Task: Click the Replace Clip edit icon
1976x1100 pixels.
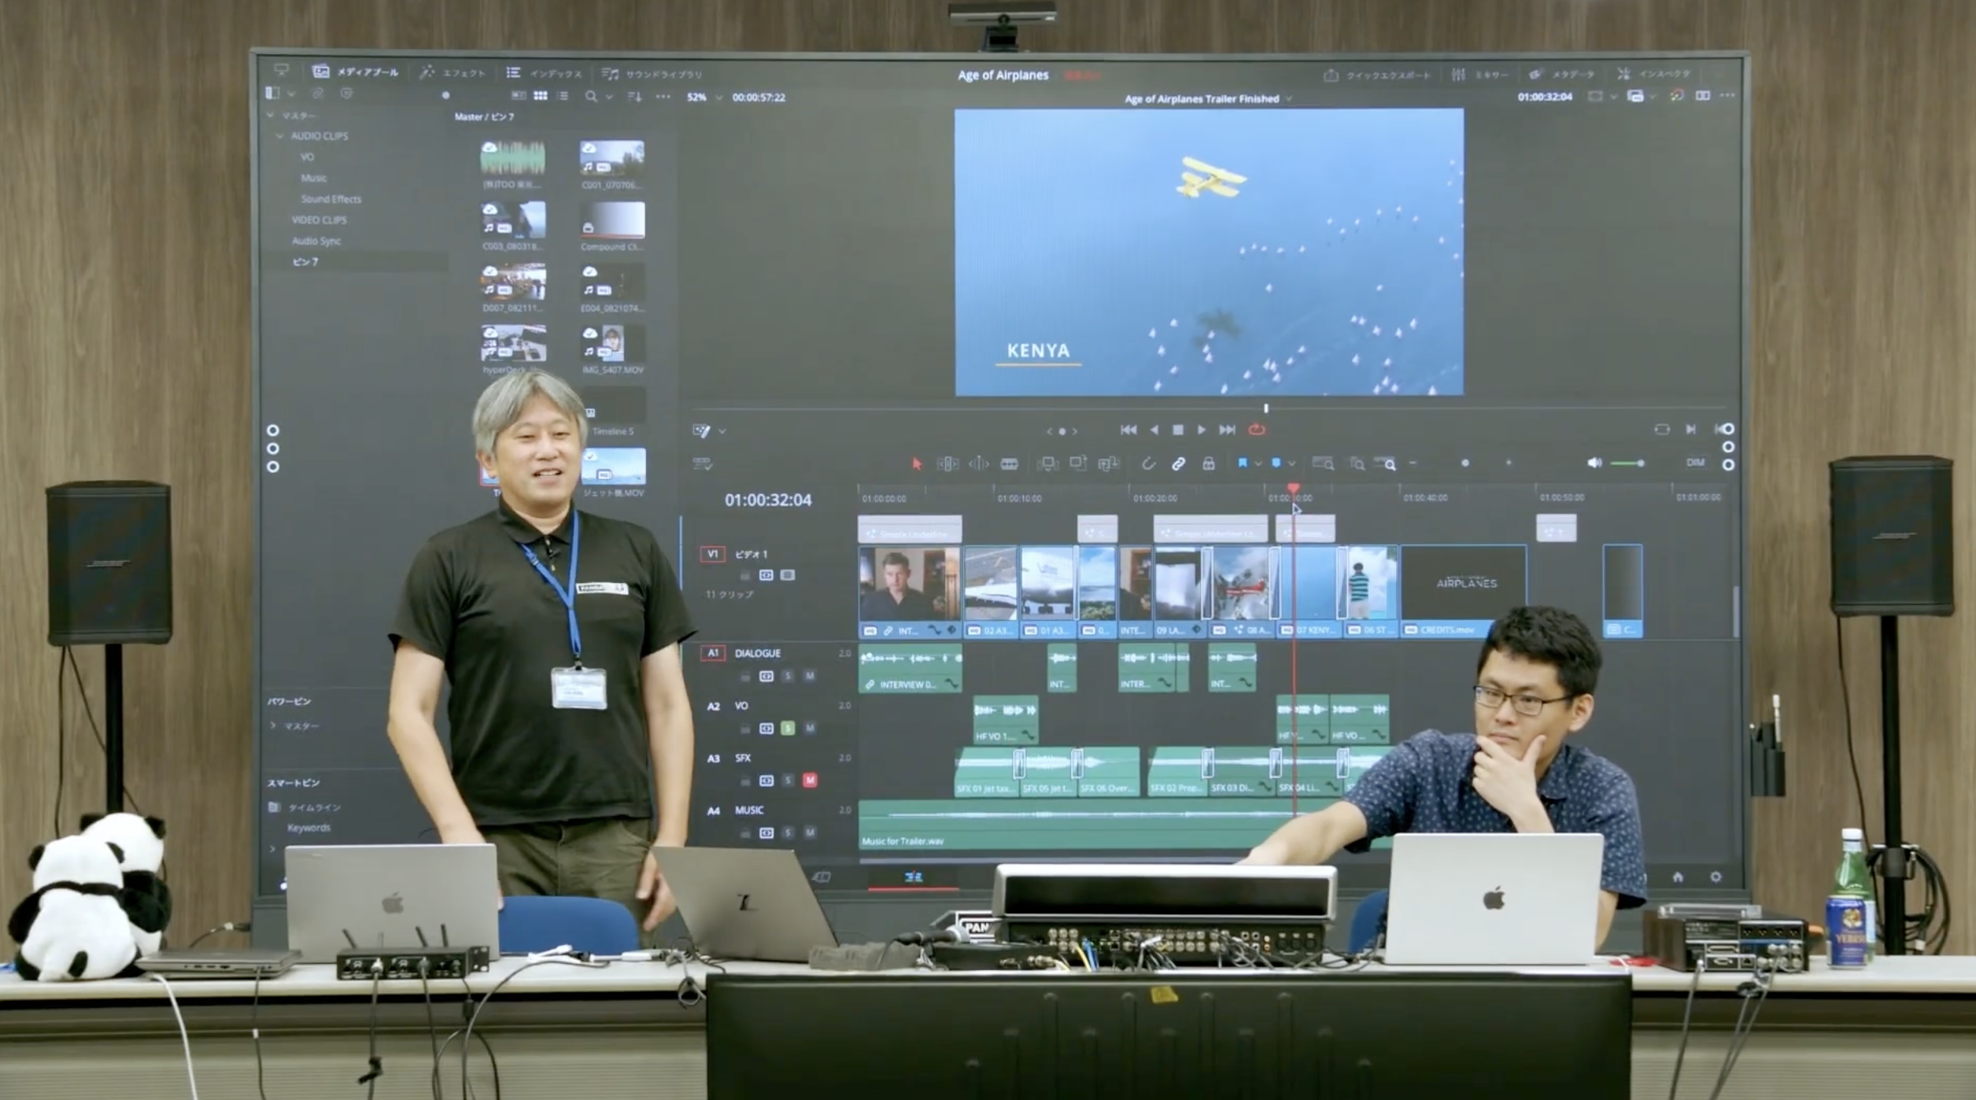Action: pyautogui.click(x=1109, y=464)
